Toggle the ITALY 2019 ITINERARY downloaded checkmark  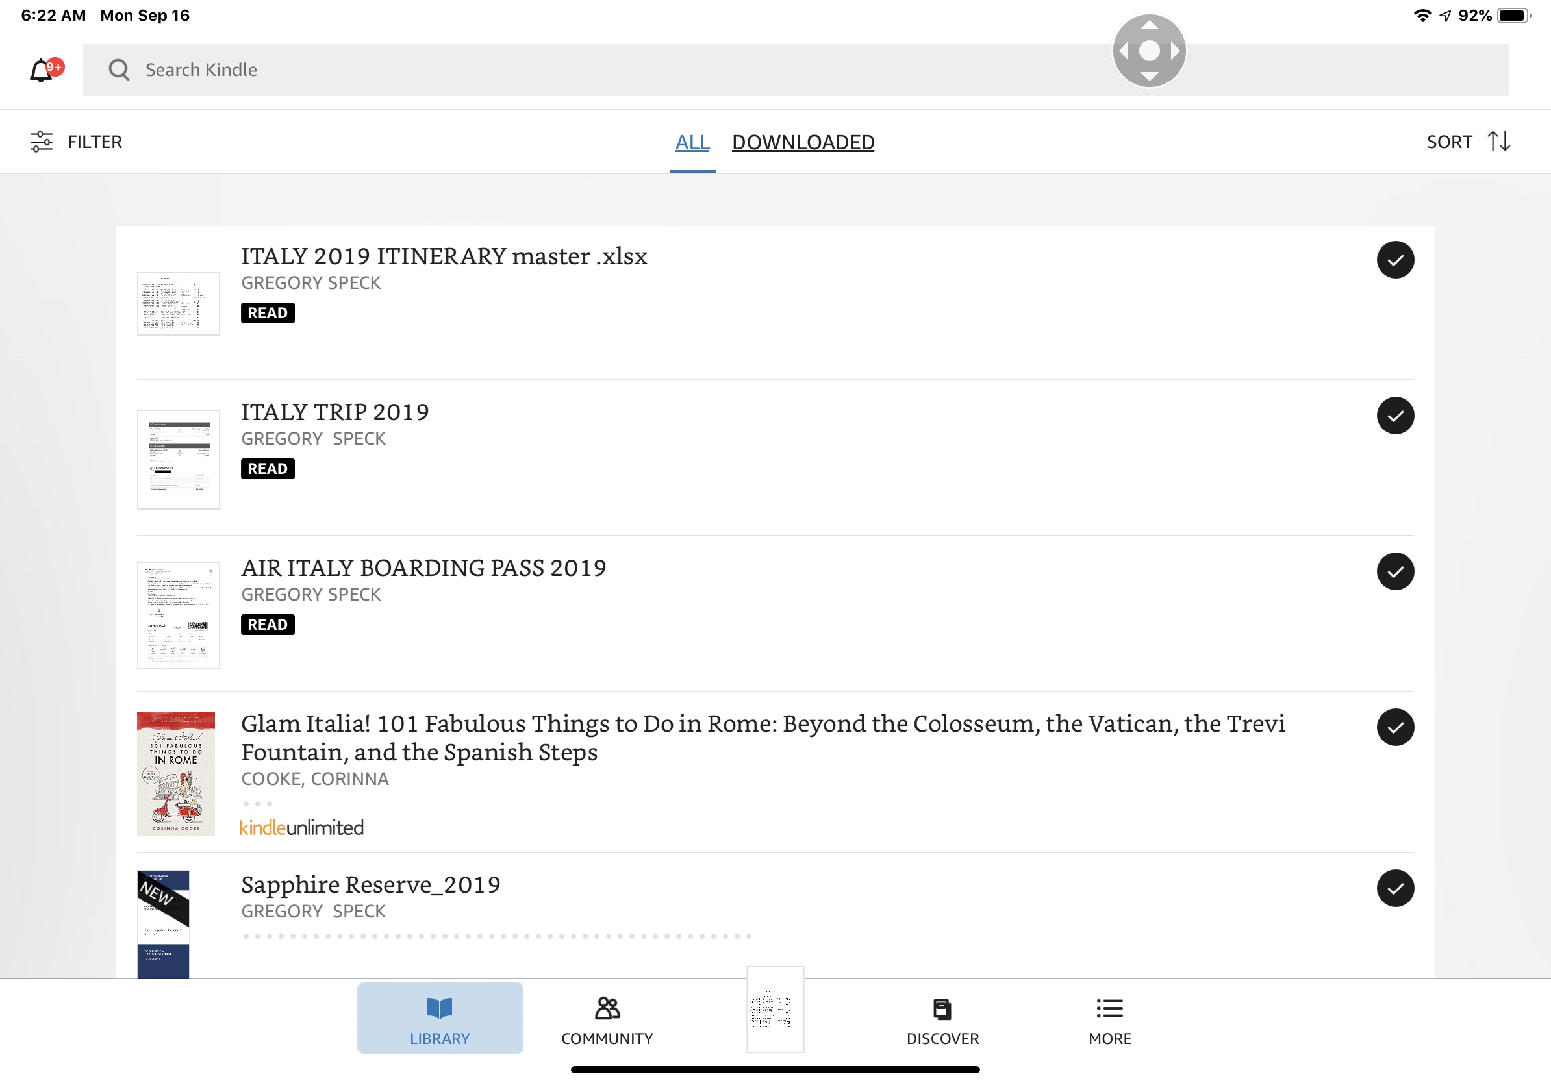1395,260
